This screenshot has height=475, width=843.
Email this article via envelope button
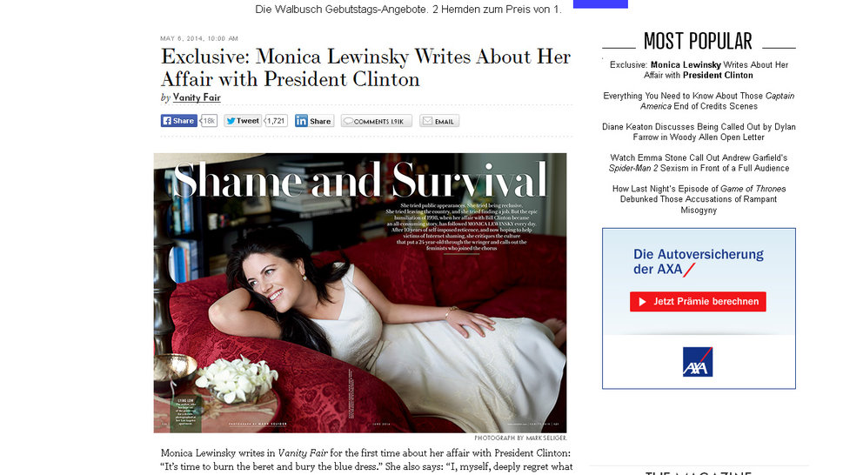438,121
